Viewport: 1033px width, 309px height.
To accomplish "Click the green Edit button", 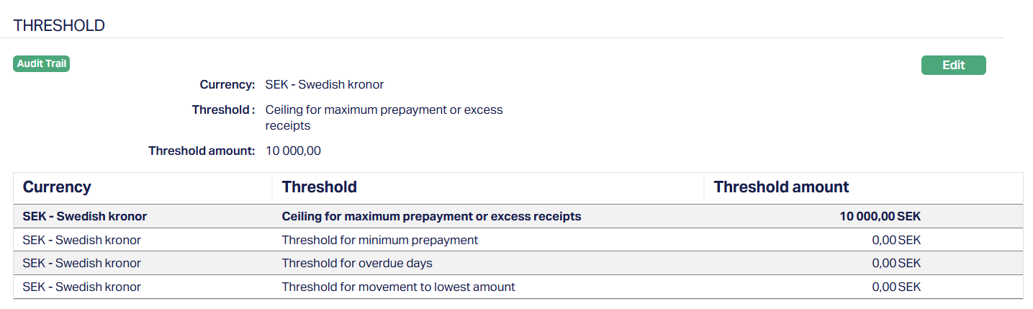I will click(953, 65).
